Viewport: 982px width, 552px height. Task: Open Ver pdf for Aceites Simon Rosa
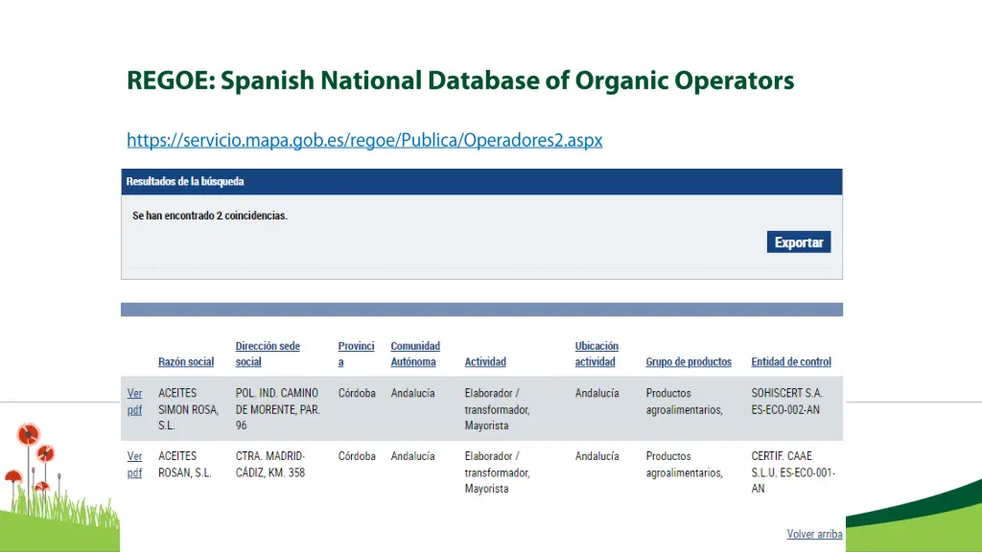[134, 401]
